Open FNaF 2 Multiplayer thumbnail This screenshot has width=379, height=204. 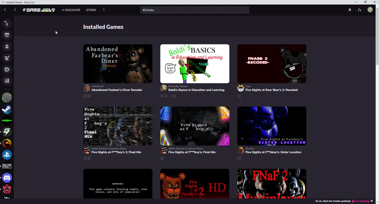272,184
